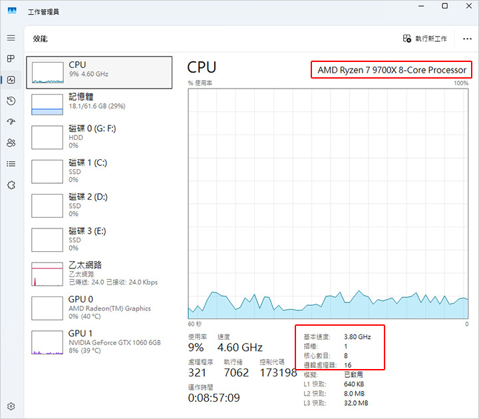Click the 173198 handles value
Screen dimensions: 479x419
coord(278,373)
